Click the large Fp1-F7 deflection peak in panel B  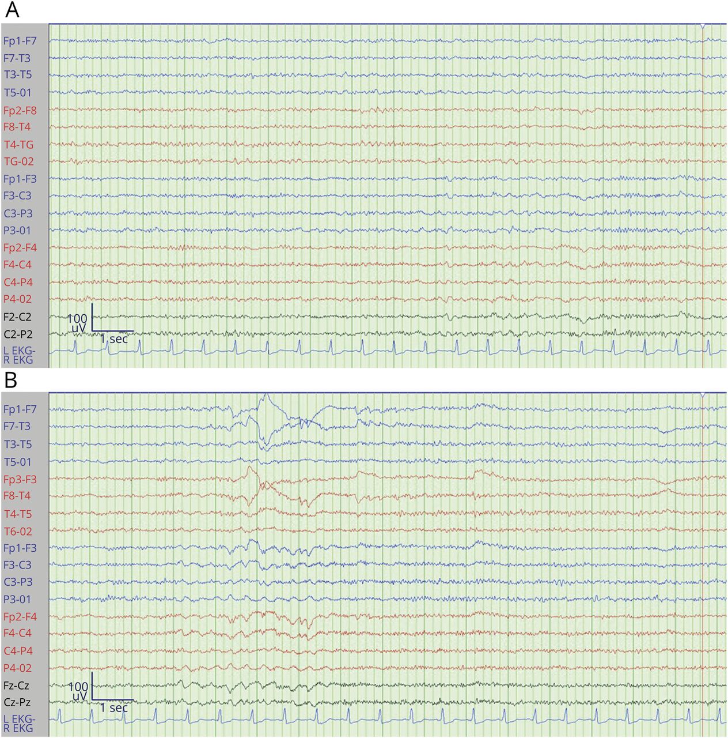point(266,397)
